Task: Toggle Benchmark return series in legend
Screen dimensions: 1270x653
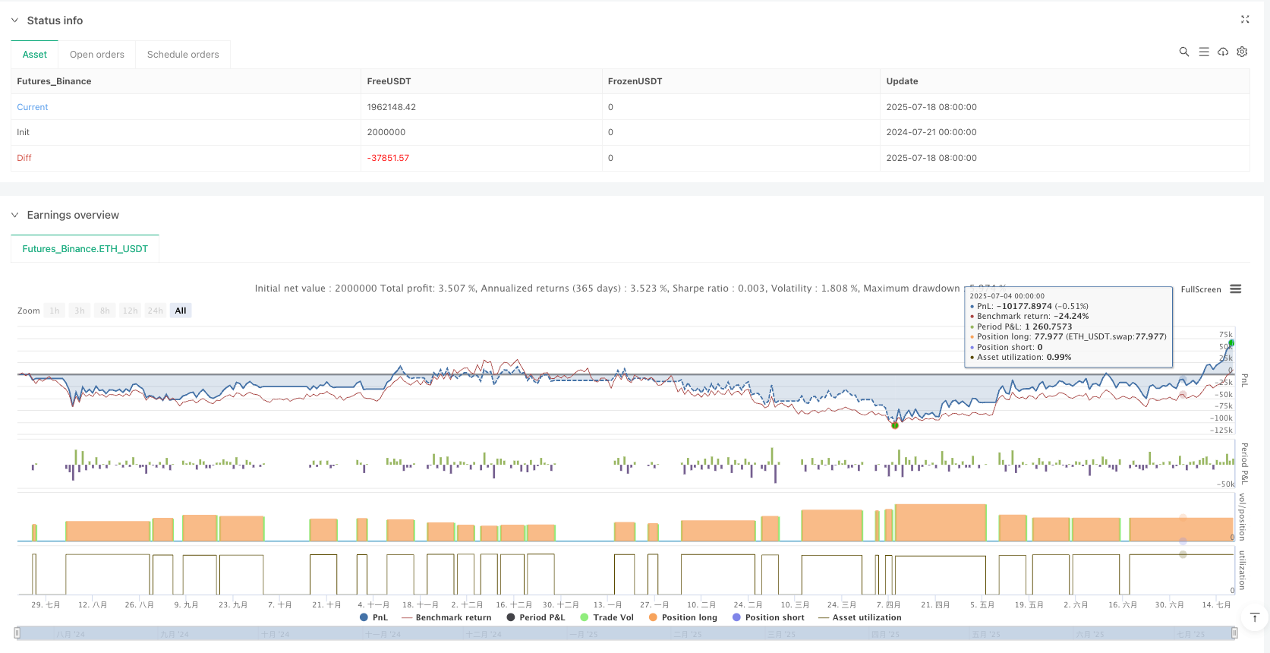Action: pyautogui.click(x=446, y=617)
